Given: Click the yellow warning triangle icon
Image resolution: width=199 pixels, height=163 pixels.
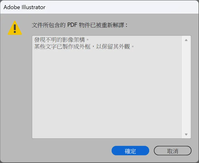Looking at the screenshot, I should [x=15, y=28].
